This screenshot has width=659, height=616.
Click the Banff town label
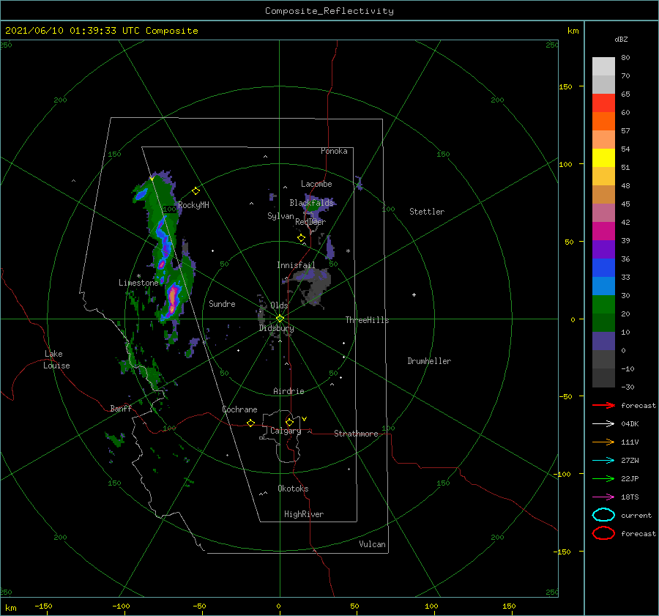(121, 408)
